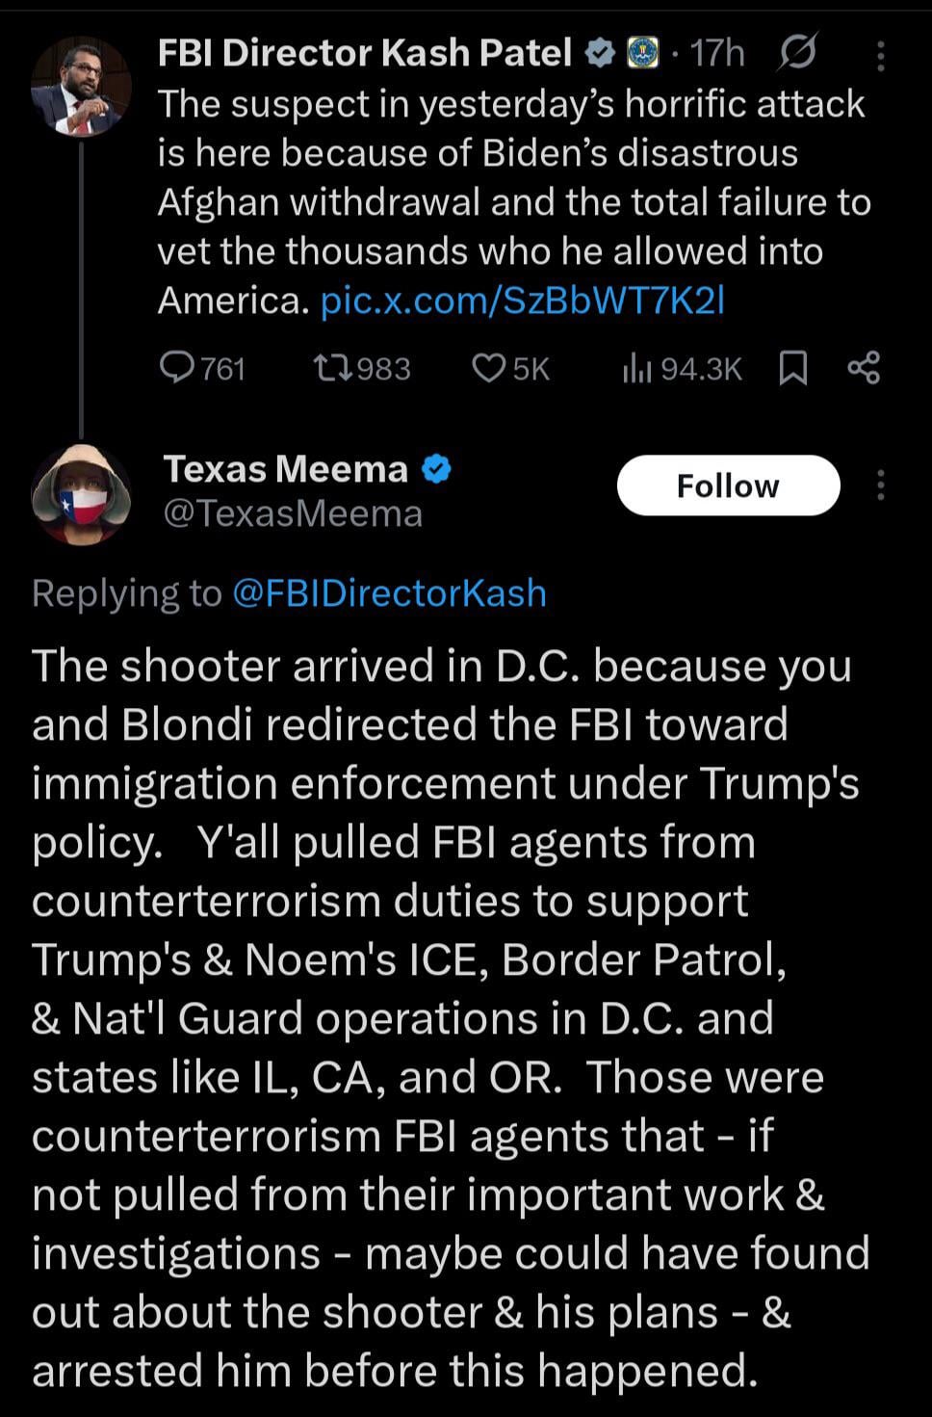Click the Grok slash-circle icon beside 17h
This screenshot has width=932, height=1417.
797,52
